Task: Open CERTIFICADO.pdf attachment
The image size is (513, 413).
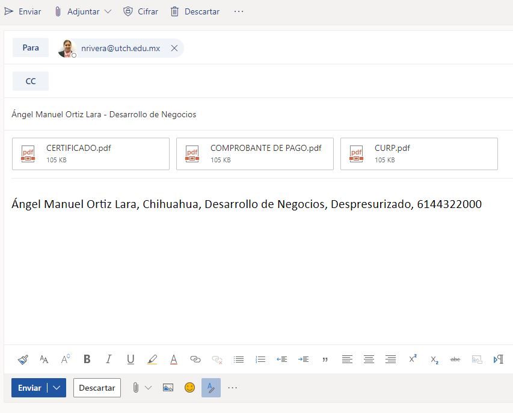Action: pyautogui.click(x=91, y=154)
